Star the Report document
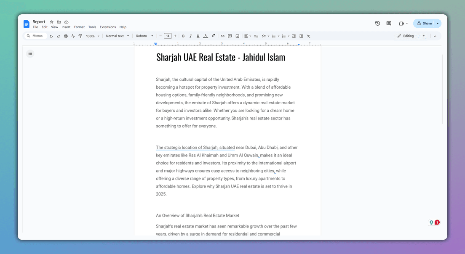 (x=51, y=21)
